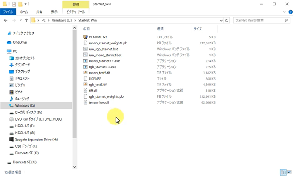Open the ファイル menu tab
293x176 pixels.
(x=8, y=12)
